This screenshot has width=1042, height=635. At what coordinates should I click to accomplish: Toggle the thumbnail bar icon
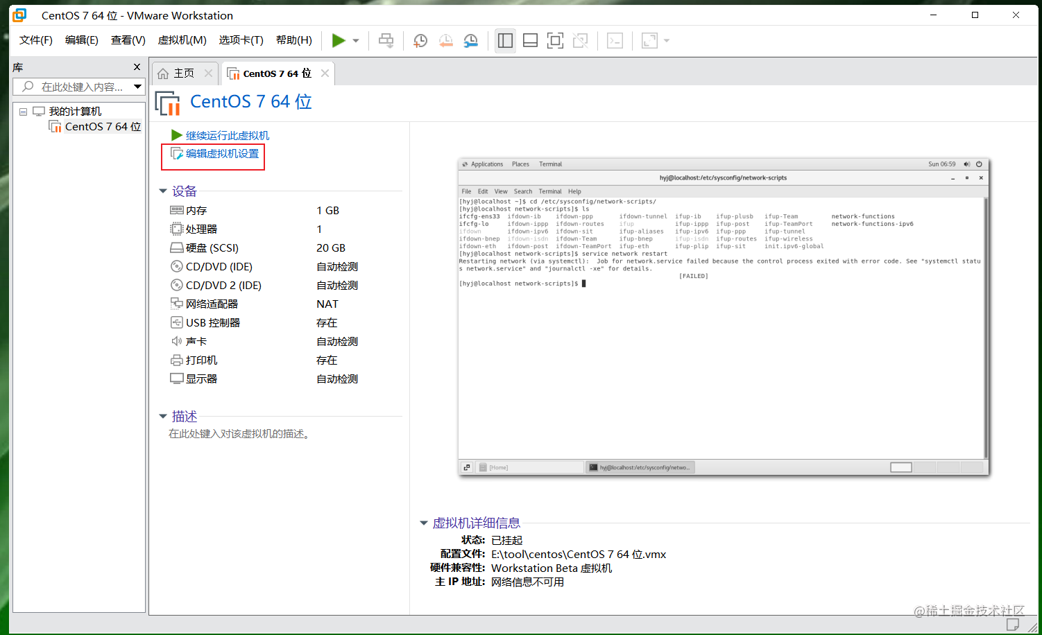531,40
